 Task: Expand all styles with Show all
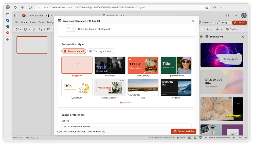[126, 103]
